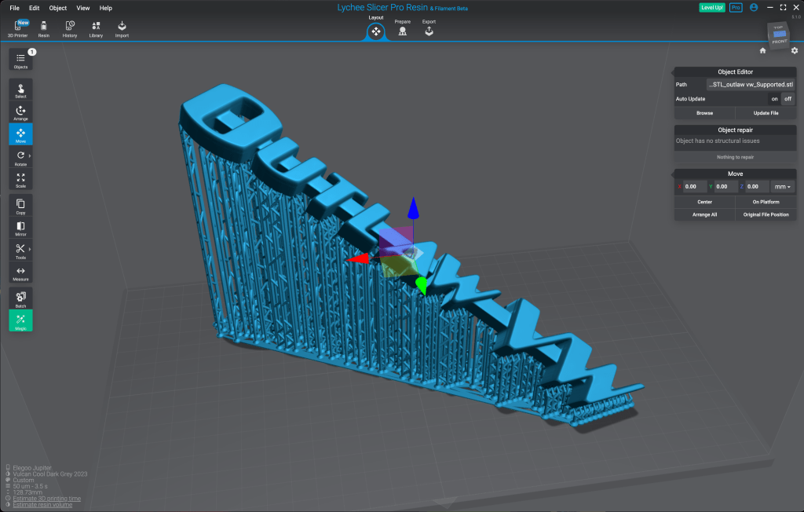Select the Arrange tool

click(x=20, y=113)
